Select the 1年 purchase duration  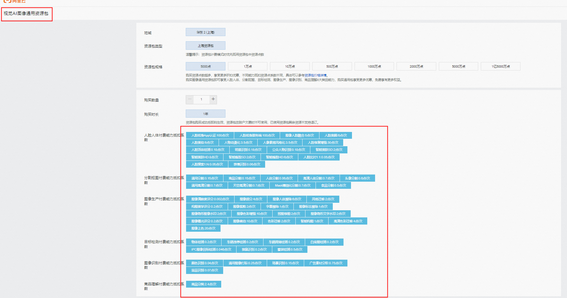pos(206,114)
